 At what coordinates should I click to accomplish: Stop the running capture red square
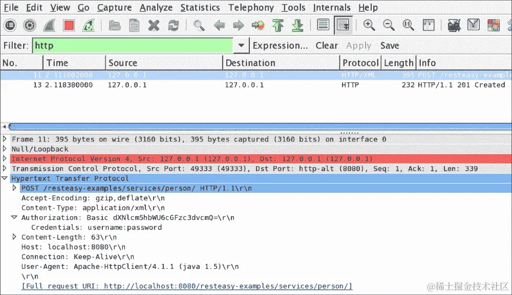[69, 25]
